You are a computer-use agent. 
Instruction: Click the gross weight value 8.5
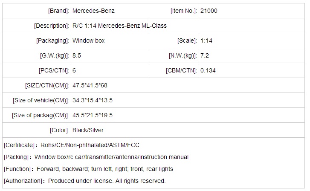point(77,55)
